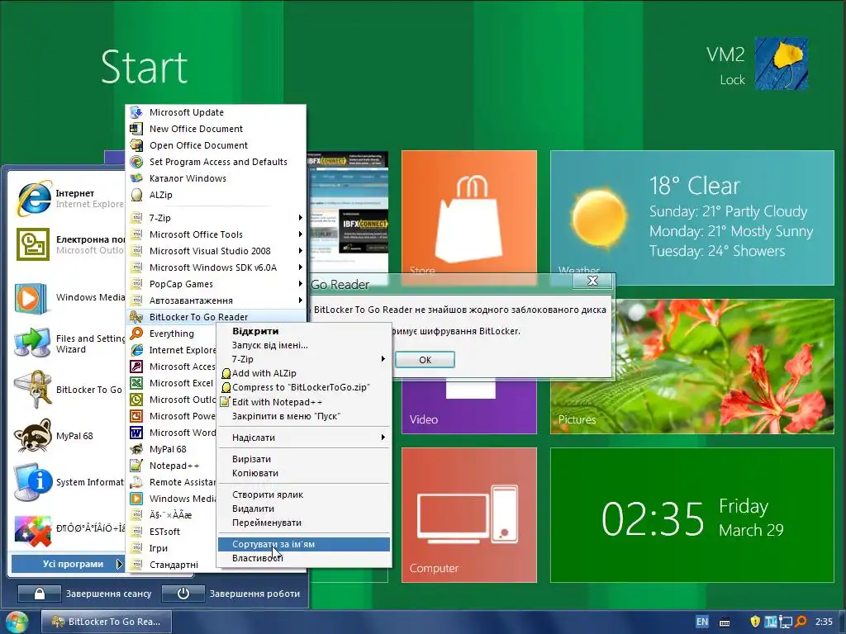Click the keyboard tray icon
Screen dimensions: 846x634
click(725, 622)
